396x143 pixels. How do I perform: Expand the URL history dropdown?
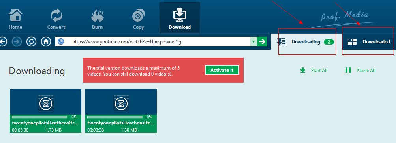tap(253, 42)
